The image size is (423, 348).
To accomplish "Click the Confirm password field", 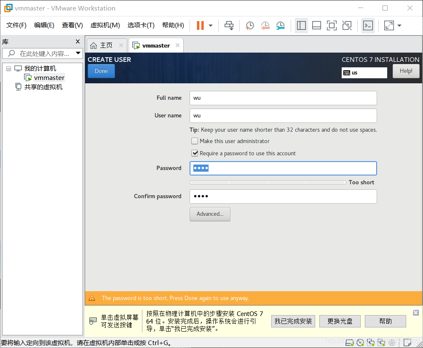I will tap(283, 197).
